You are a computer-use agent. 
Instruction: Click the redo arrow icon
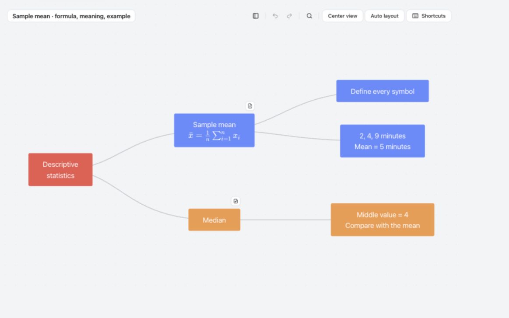pos(289,16)
